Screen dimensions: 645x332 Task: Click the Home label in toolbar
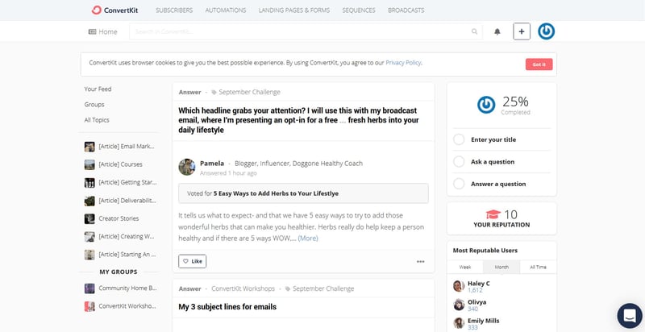click(x=108, y=31)
